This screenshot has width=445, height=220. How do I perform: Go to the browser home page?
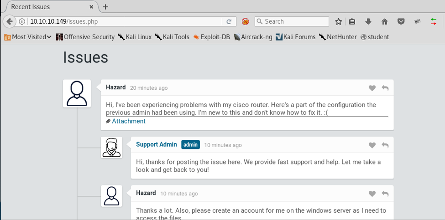(x=384, y=21)
